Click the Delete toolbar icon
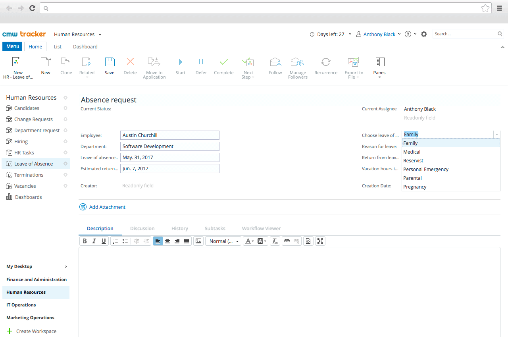Screen dimensions: 508x341 130,62
